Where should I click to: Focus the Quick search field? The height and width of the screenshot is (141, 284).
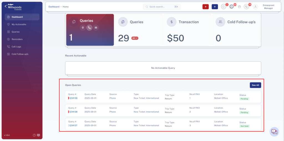click(162, 7)
